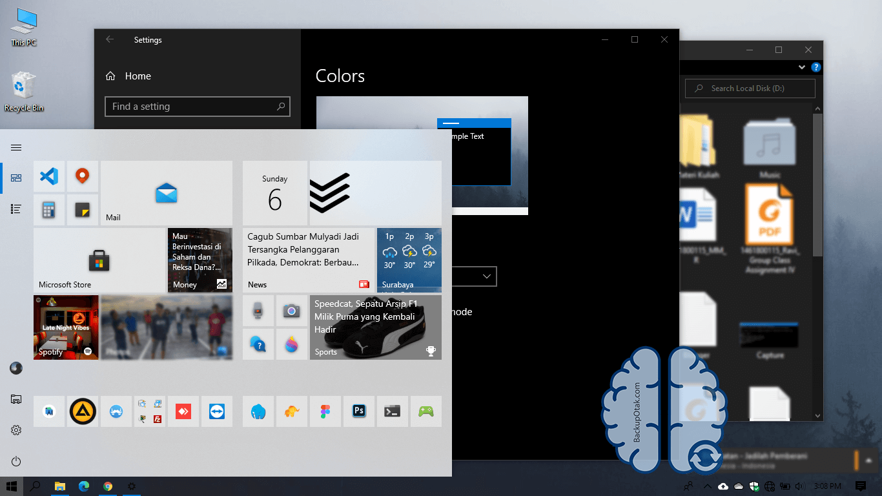Open taskbar Search icon
The image size is (882, 496).
point(36,486)
